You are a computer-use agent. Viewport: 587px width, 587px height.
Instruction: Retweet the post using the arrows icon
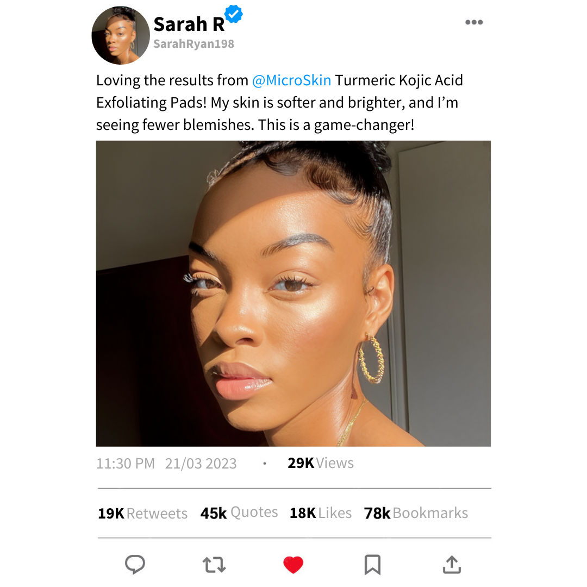point(214,565)
